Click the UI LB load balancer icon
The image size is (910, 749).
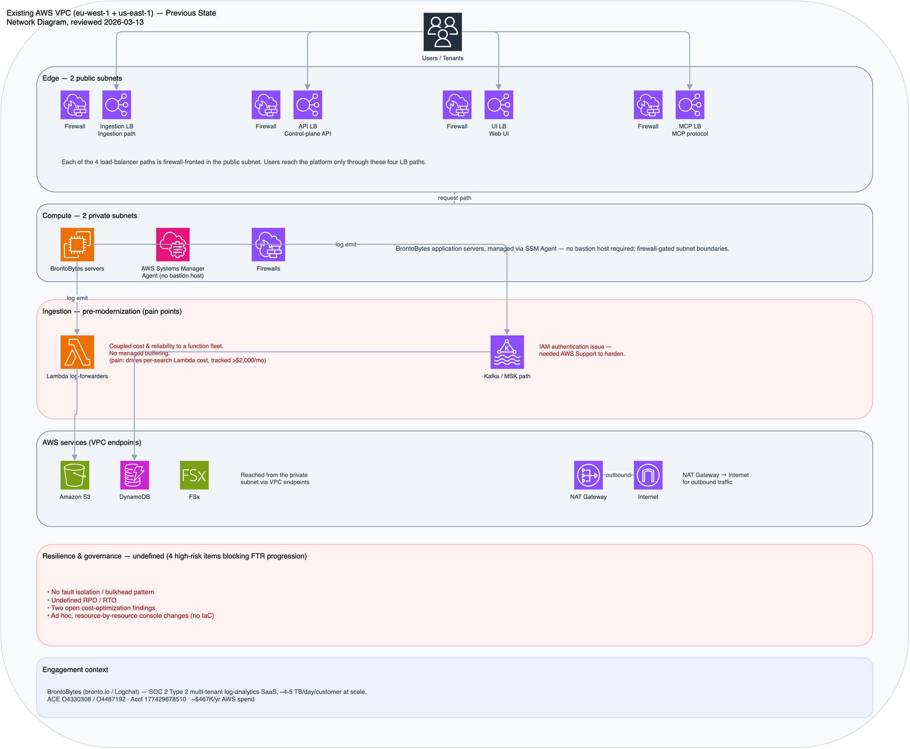[499, 105]
